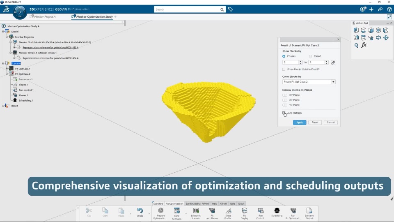Open the Paste options dropdown arrow
This screenshot has height=222, width=394.
(130, 214)
